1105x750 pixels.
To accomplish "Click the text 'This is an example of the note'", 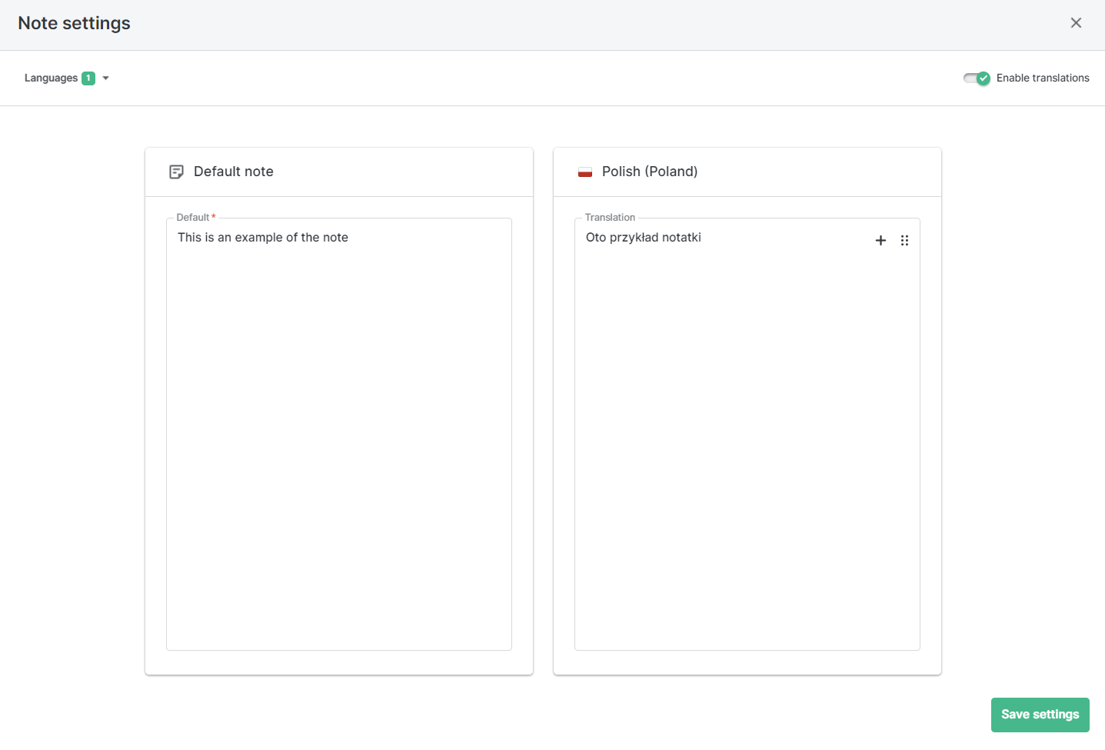I will [x=263, y=238].
